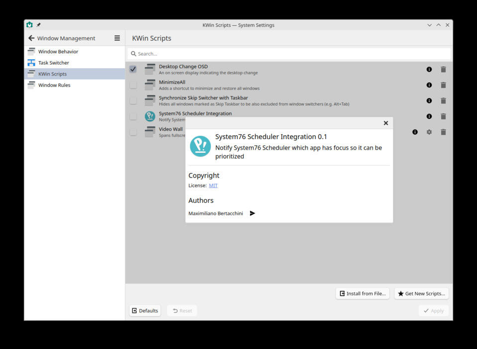
Task: Click the "Window Management" sidebar header text
Action: (x=66, y=38)
